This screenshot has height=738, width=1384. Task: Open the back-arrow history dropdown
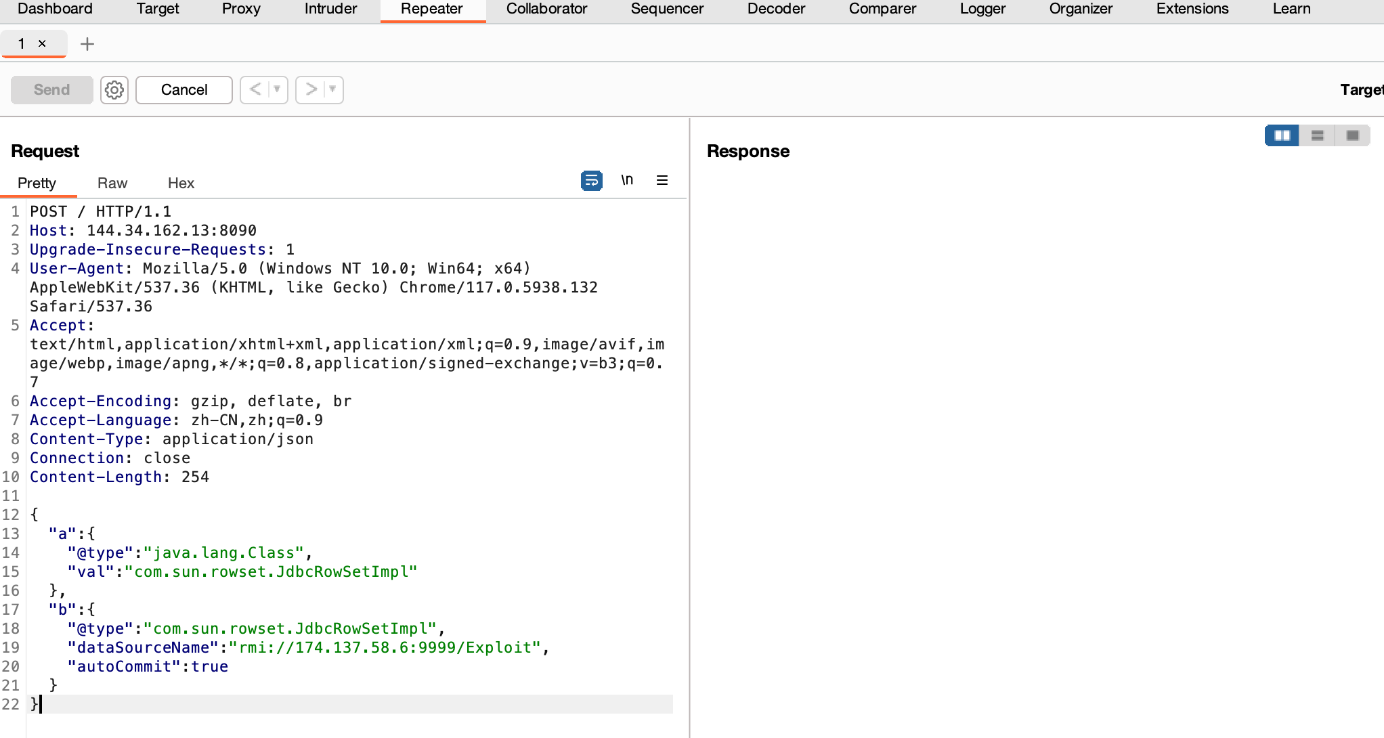(274, 89)
